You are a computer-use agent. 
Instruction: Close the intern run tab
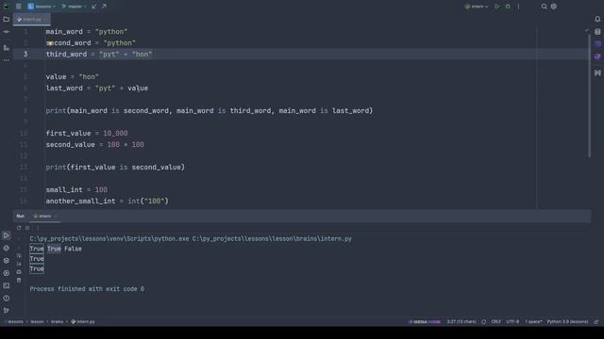click(x=56, y=216)
